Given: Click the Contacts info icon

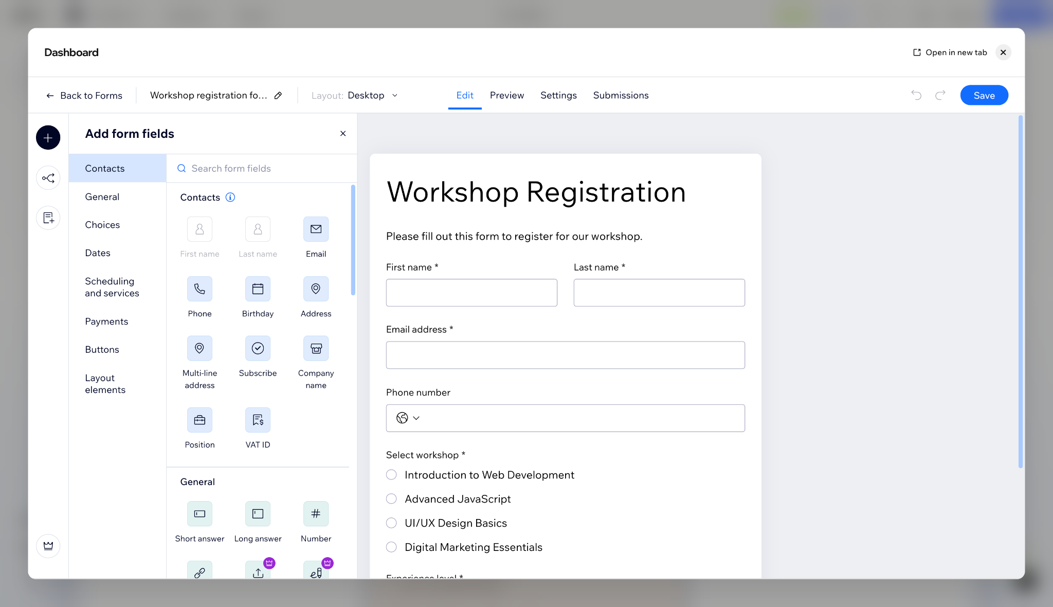Looking at the screenshot, I should (230, 198).
